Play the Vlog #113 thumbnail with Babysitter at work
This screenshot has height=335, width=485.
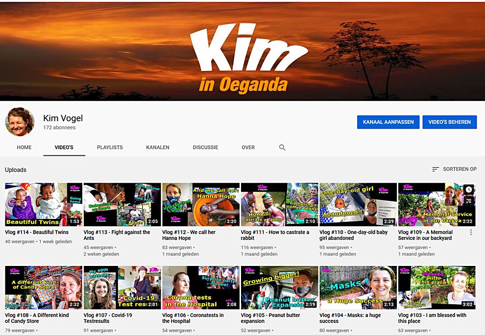click(122, 204)
